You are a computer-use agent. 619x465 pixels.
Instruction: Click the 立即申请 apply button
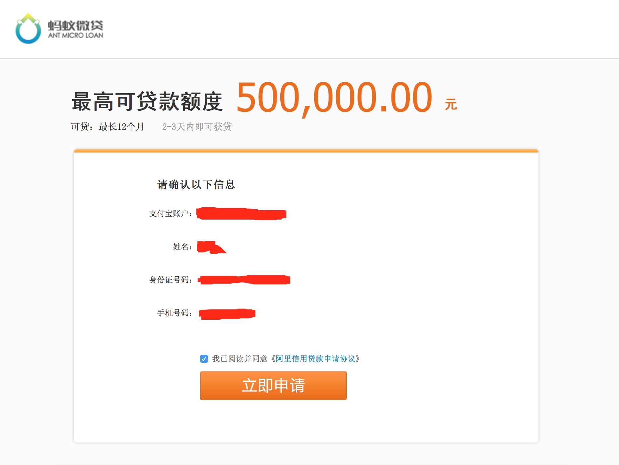pos(273,385)
